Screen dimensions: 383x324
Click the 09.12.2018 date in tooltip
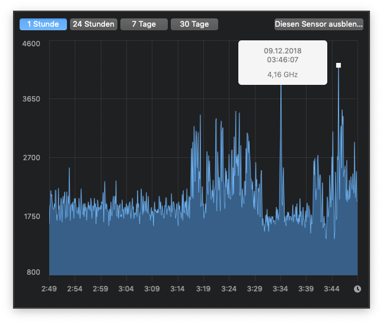point(283,51)
